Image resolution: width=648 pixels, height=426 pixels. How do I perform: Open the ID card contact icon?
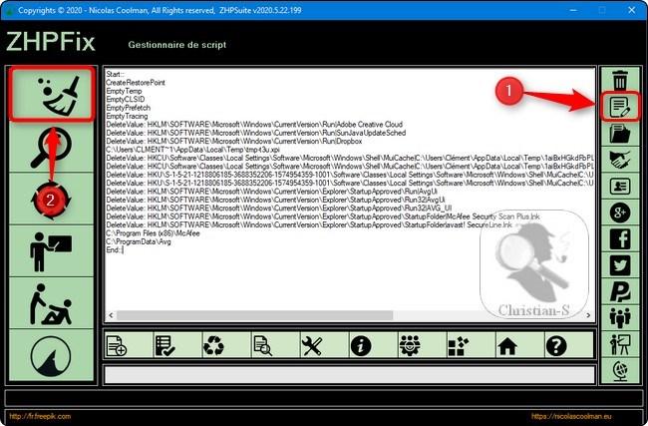(620, 187)
